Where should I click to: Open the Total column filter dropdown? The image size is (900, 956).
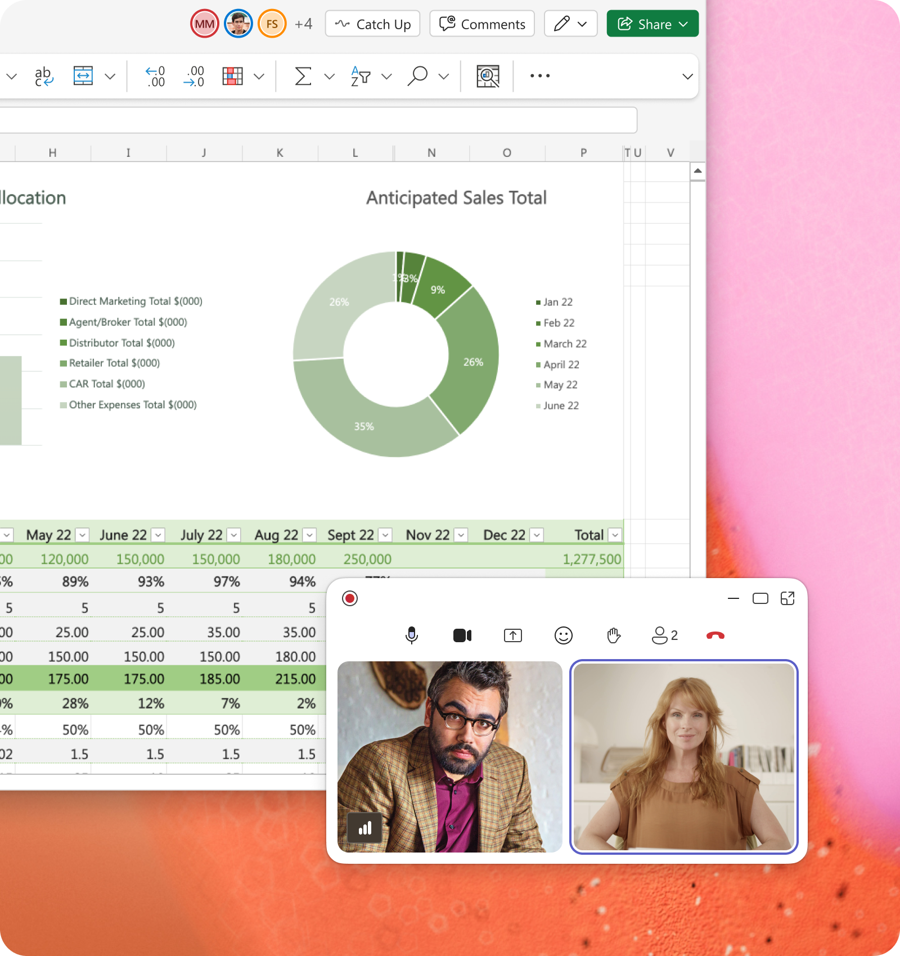coord(615,535)
